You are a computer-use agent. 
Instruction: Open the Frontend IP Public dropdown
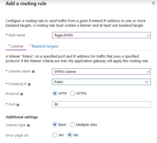101,82
